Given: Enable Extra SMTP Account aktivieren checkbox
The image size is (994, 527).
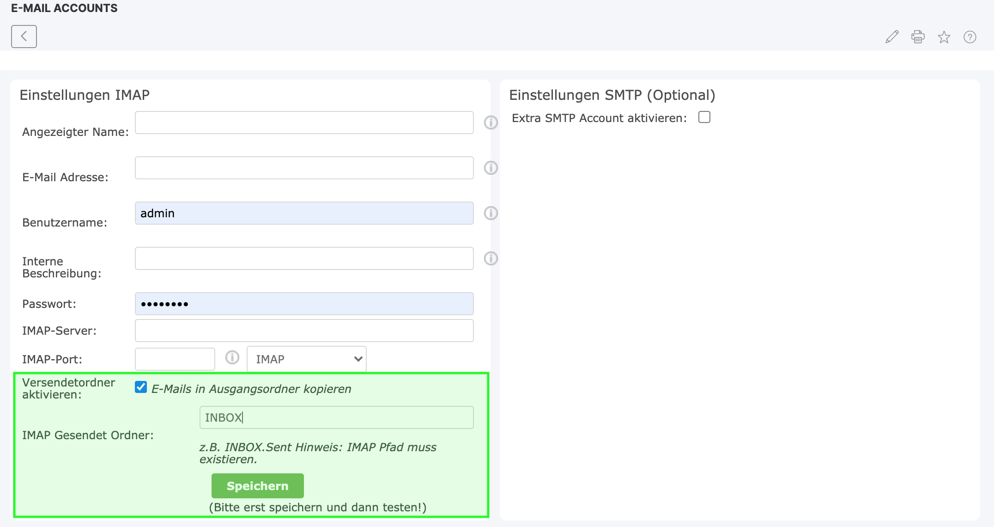Looking at the screenshot, I should [x=704, y=117].
